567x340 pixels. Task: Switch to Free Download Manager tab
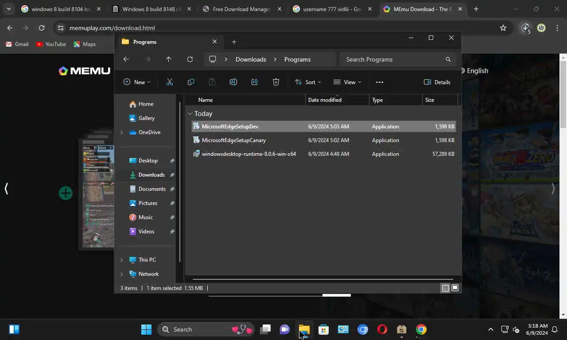[241, 9]
